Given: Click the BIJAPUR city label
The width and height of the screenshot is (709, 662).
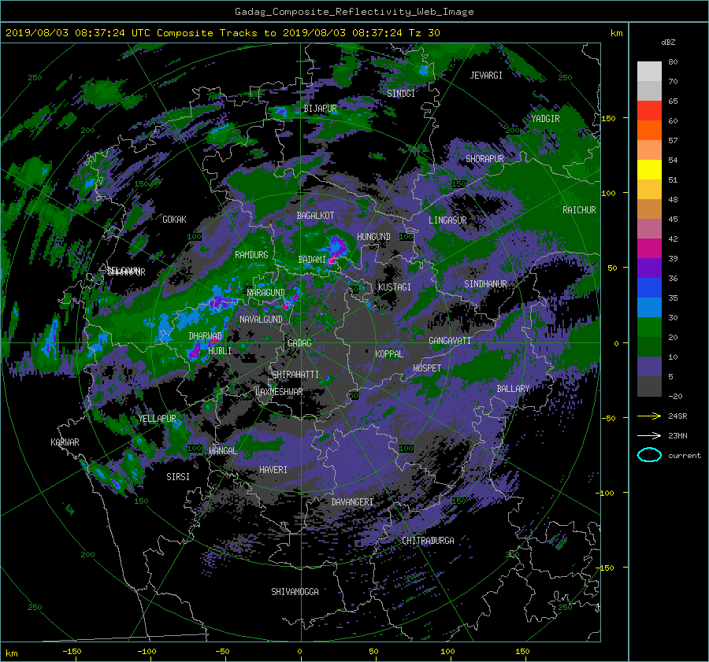Looking at the screenshot, I should pyautogui.click(x=320, y=109).
